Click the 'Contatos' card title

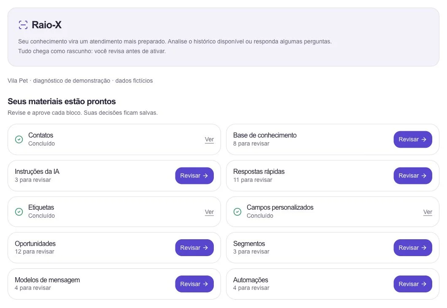[x=41, y=135]
